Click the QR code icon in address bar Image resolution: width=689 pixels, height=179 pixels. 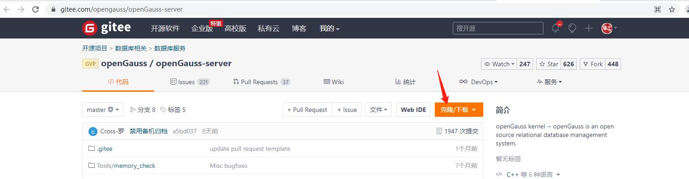coord(658,9)
